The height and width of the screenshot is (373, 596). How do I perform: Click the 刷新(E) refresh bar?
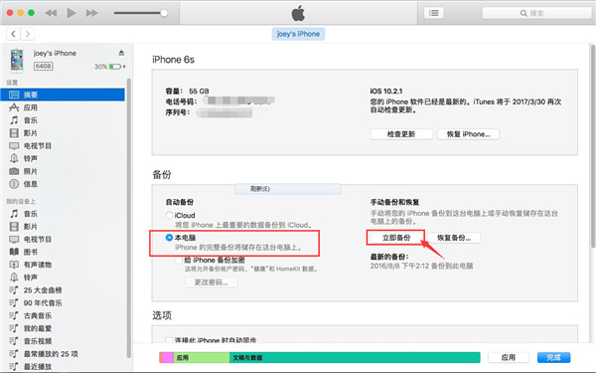coord(288,189)
